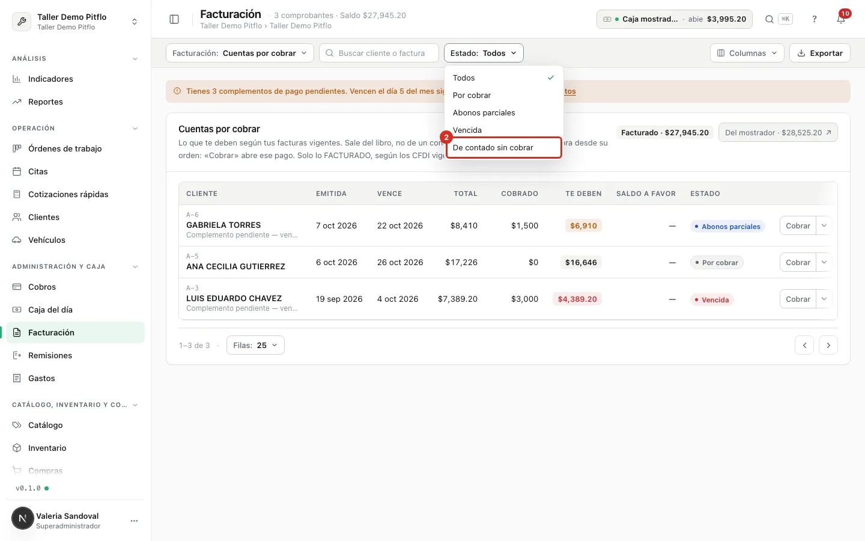Open the Filas: 25 rows selector
This screenshot has height=541, width=865.
pos(255,345)
